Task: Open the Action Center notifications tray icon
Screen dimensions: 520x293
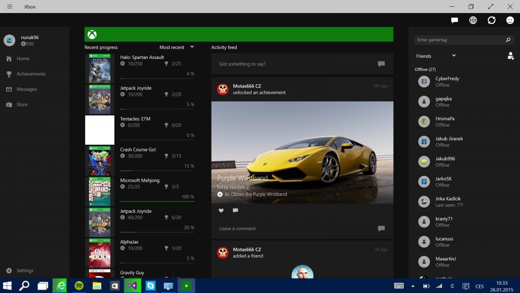Action: 465,286
